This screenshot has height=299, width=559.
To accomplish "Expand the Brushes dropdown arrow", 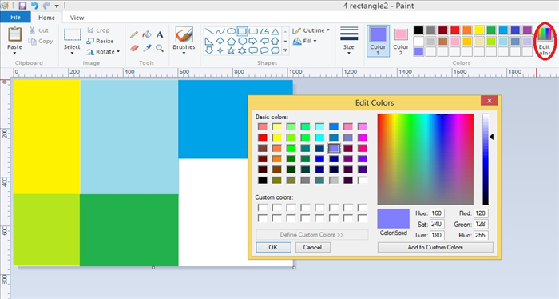I will pos(184,53).
